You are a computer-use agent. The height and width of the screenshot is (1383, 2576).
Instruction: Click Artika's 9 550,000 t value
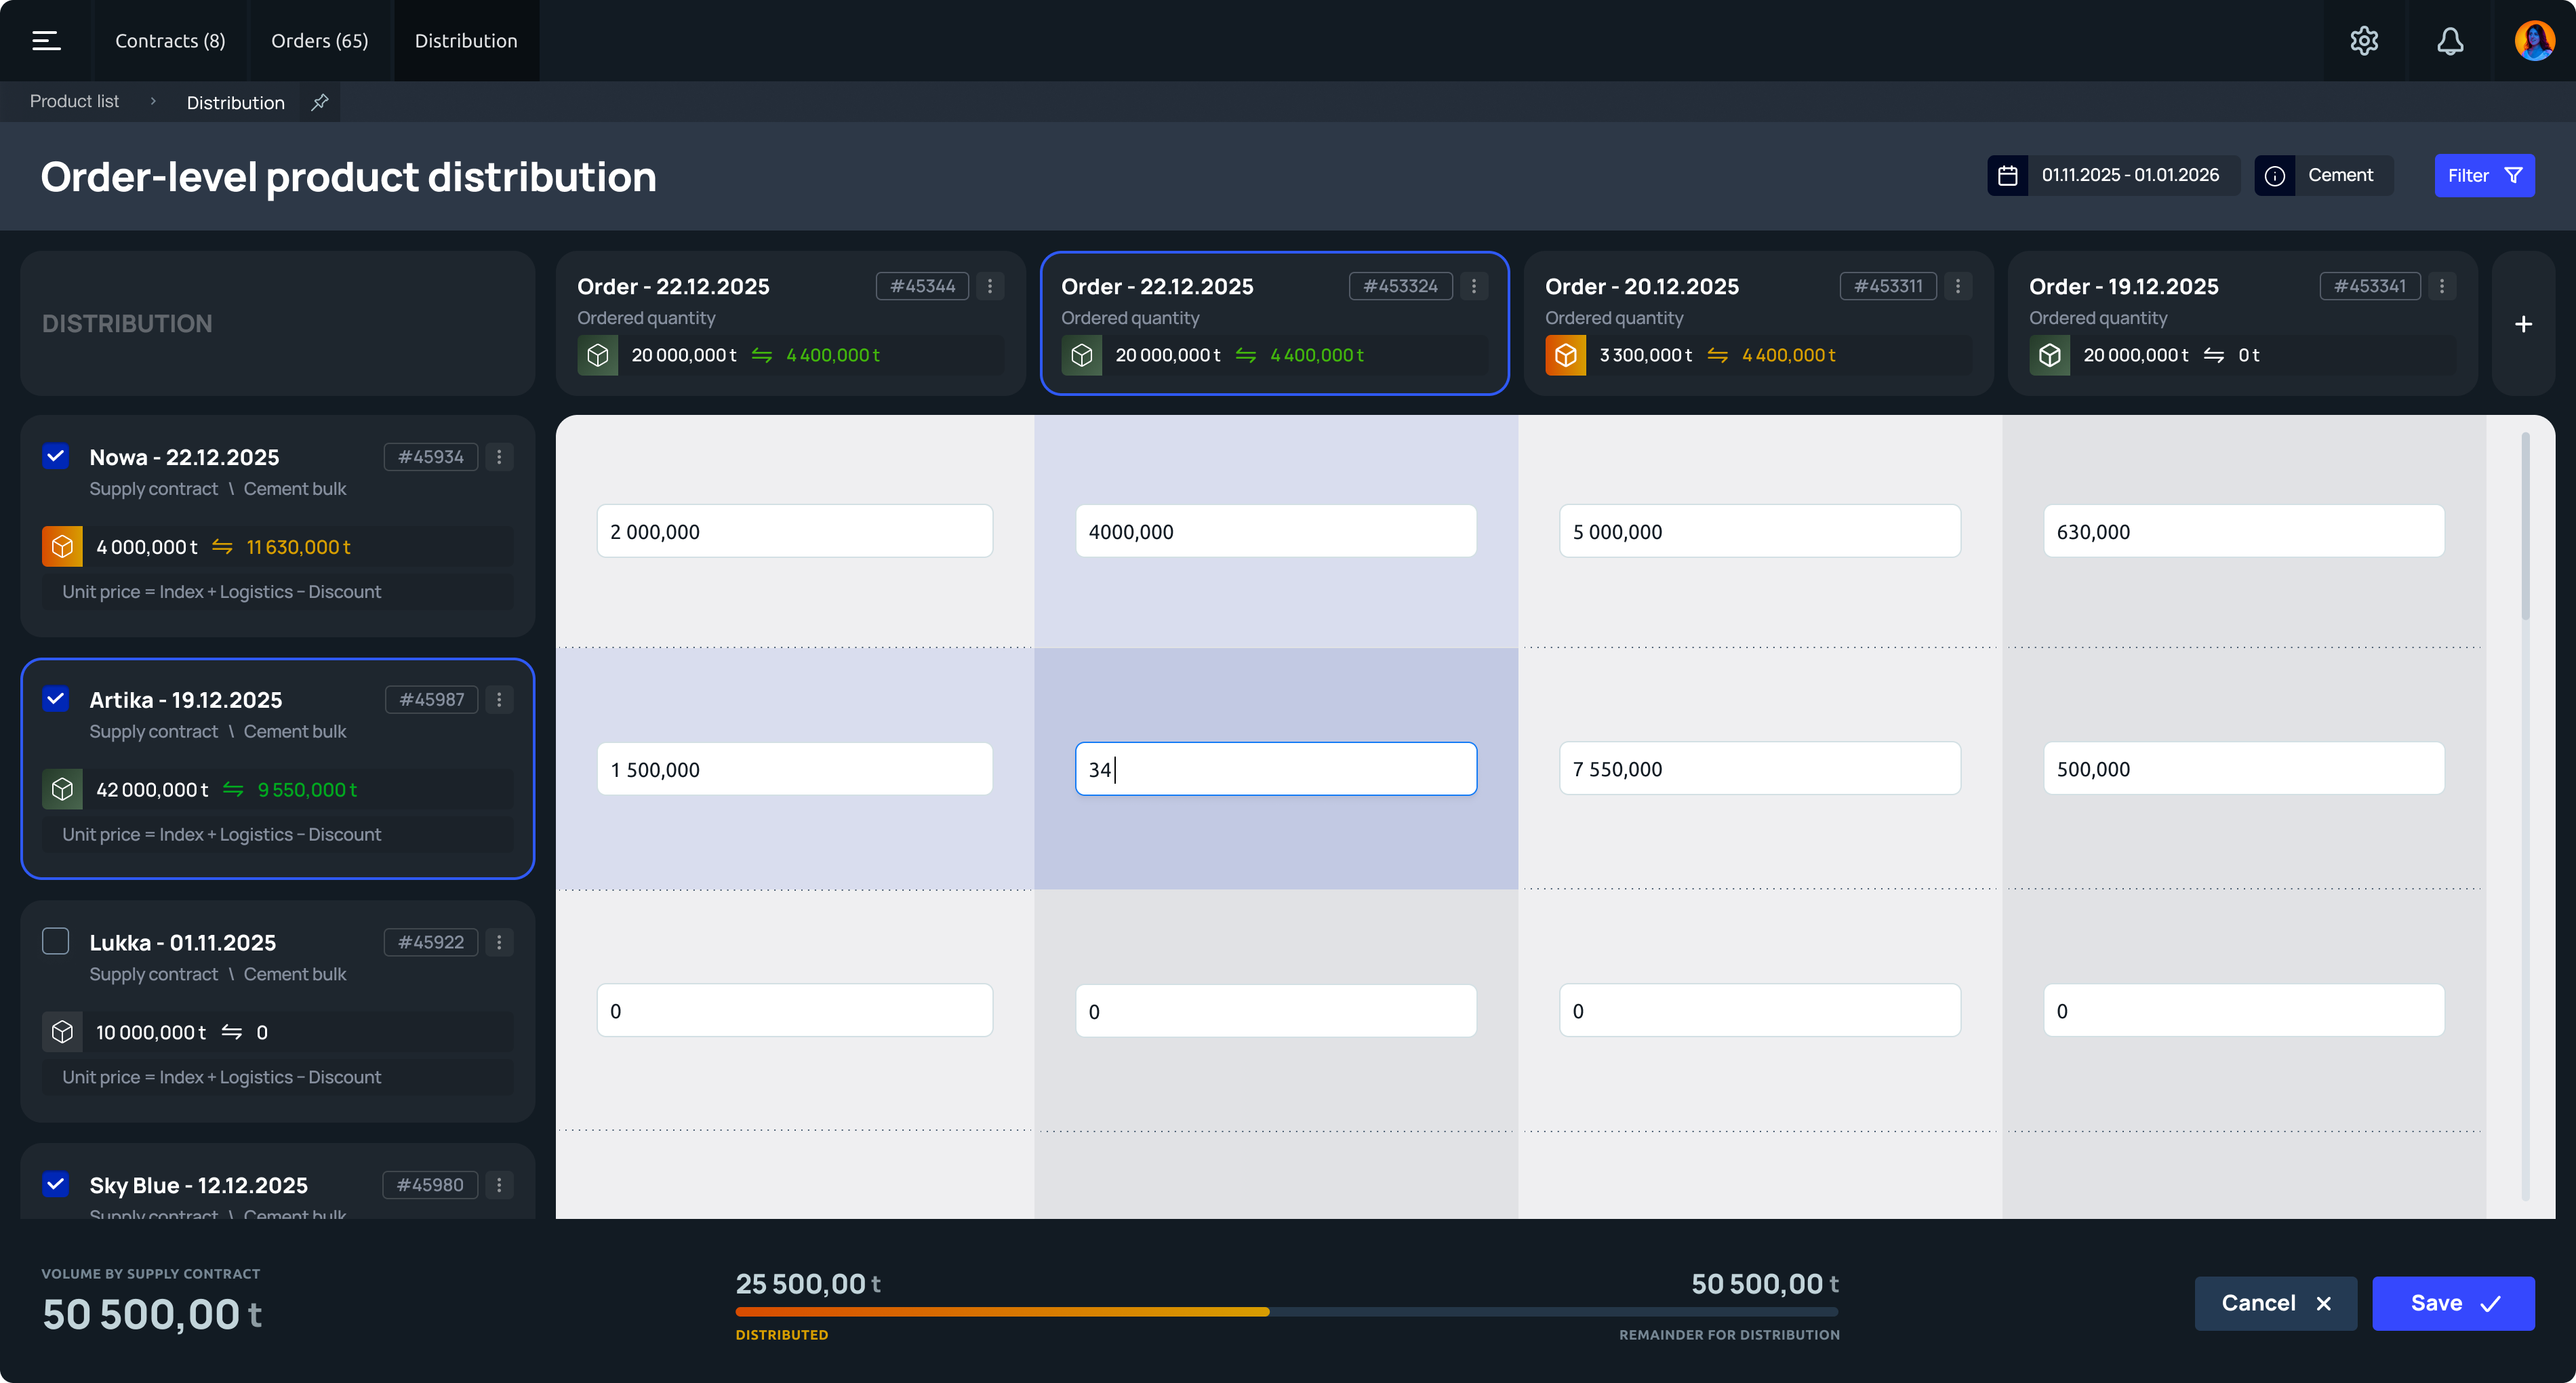(307, 790)
